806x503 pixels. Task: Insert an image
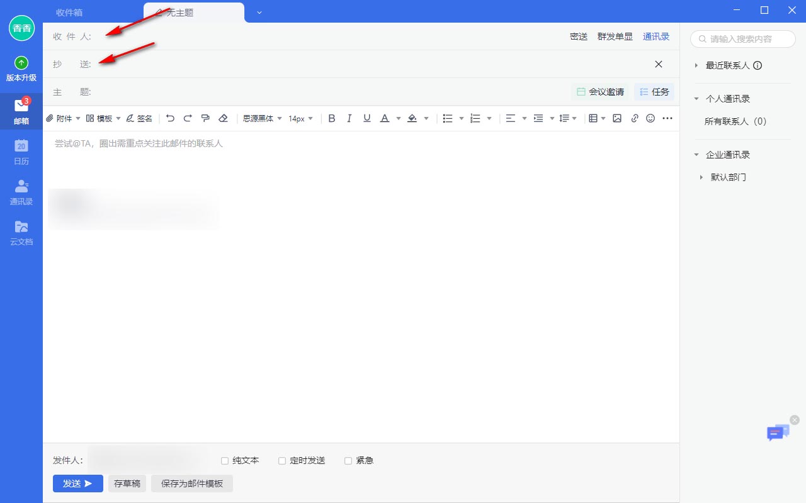tap(617, 118)
